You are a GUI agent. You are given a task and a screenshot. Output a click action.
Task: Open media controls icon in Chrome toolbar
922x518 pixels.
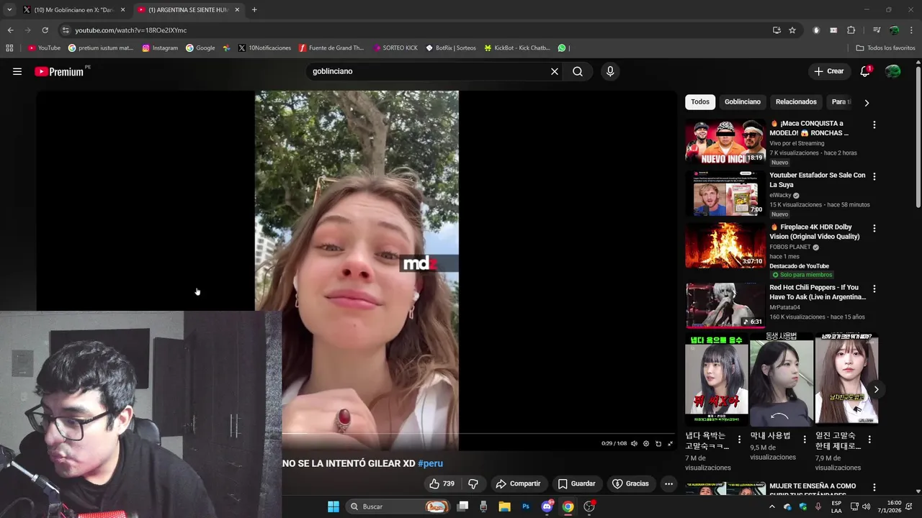(876, 30)
